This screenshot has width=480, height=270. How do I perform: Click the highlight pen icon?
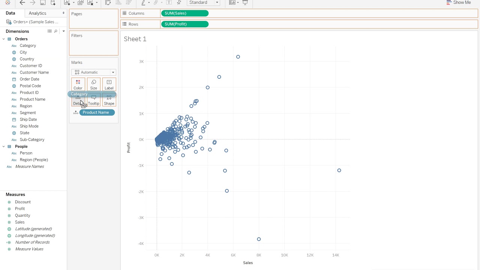tap(143, 3)
